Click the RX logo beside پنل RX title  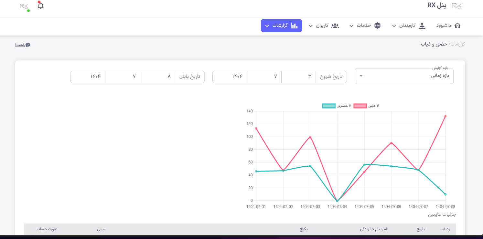click(x=457, y=6)
